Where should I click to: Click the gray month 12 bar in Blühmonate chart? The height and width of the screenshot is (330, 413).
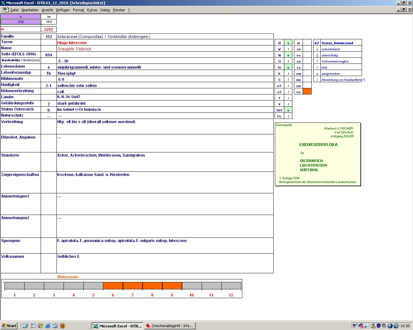pyautogui.click(x=231, y=286)
